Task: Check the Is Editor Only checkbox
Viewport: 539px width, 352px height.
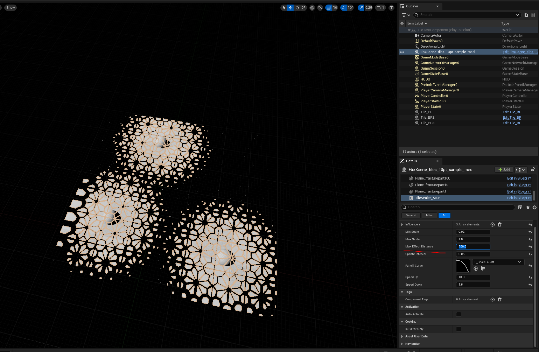Action: pos(458,329)
